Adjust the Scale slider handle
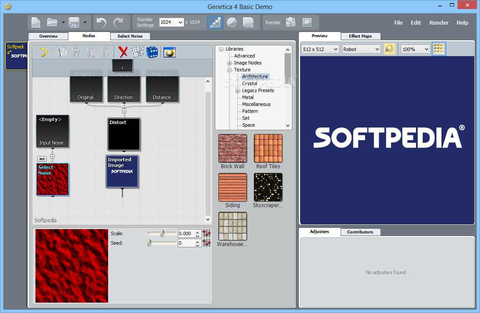The width and height of the screenshot is (480, 313). 162,233
